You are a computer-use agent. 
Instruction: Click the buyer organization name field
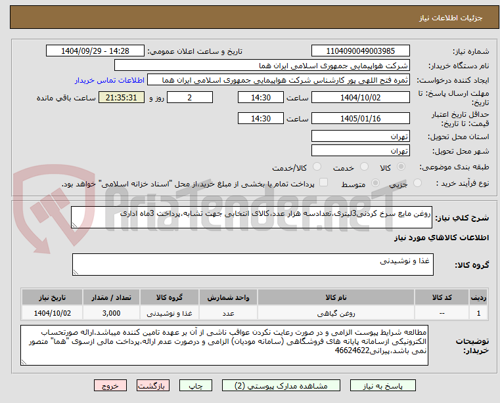pos(261,66)
